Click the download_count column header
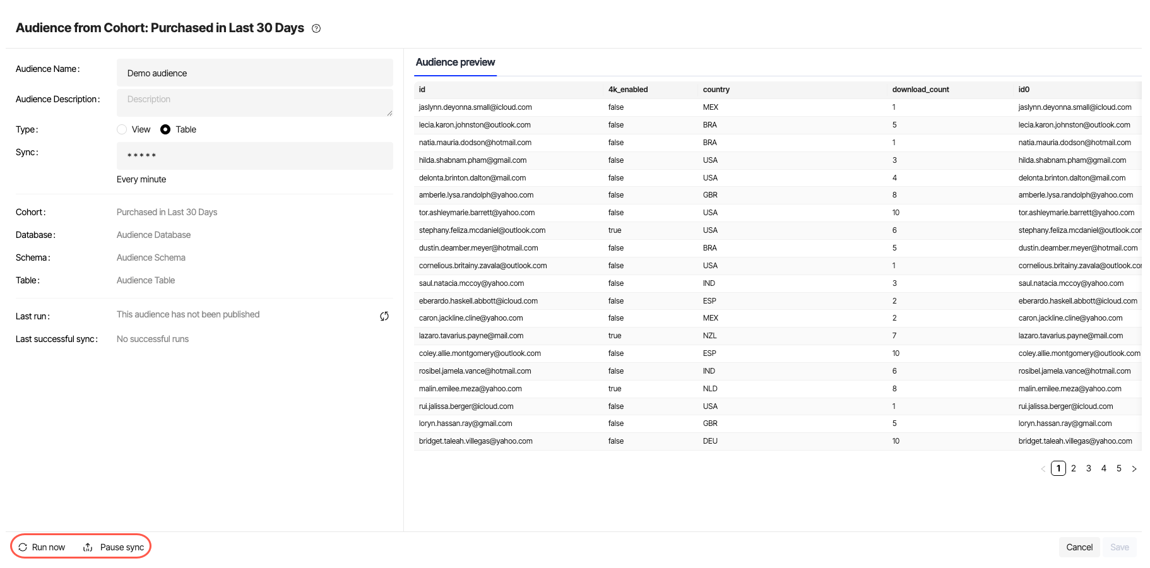The height and width of the screenshot is (568, 1150). tap(920, 90)
